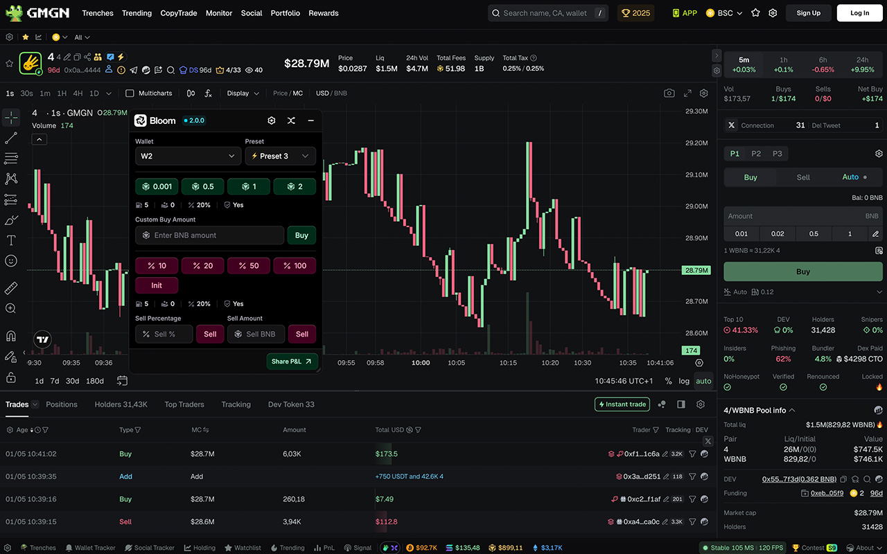Viewport: 887px width, 554px height.
Task: Toggle auto scale on chart
Action: click(703, 381)
